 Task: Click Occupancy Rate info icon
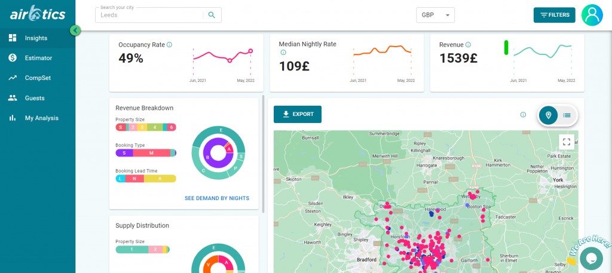(x=169, y=45)
